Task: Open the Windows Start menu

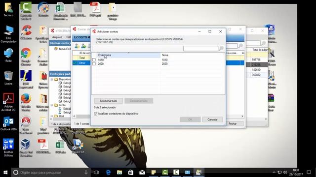Action: point(5,173)
